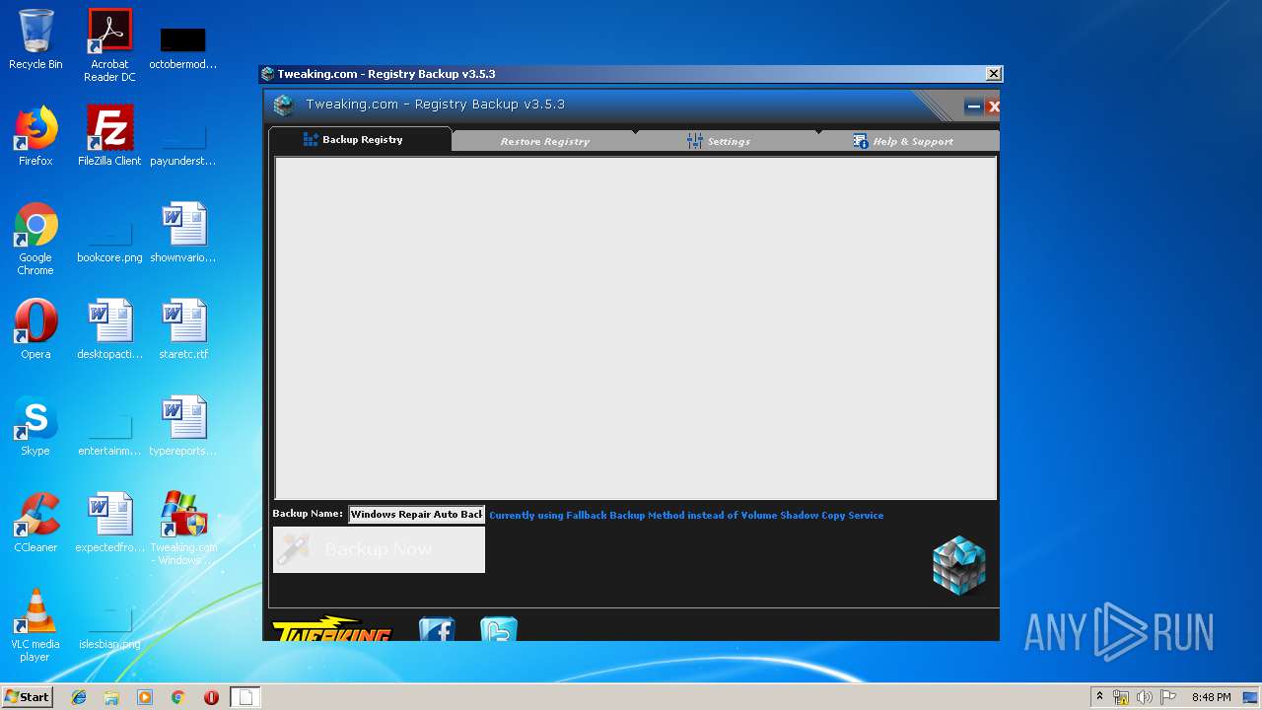Click the registry cube logo at bottom right
The image size is (1262, 710).
click(x=959, y=565)
